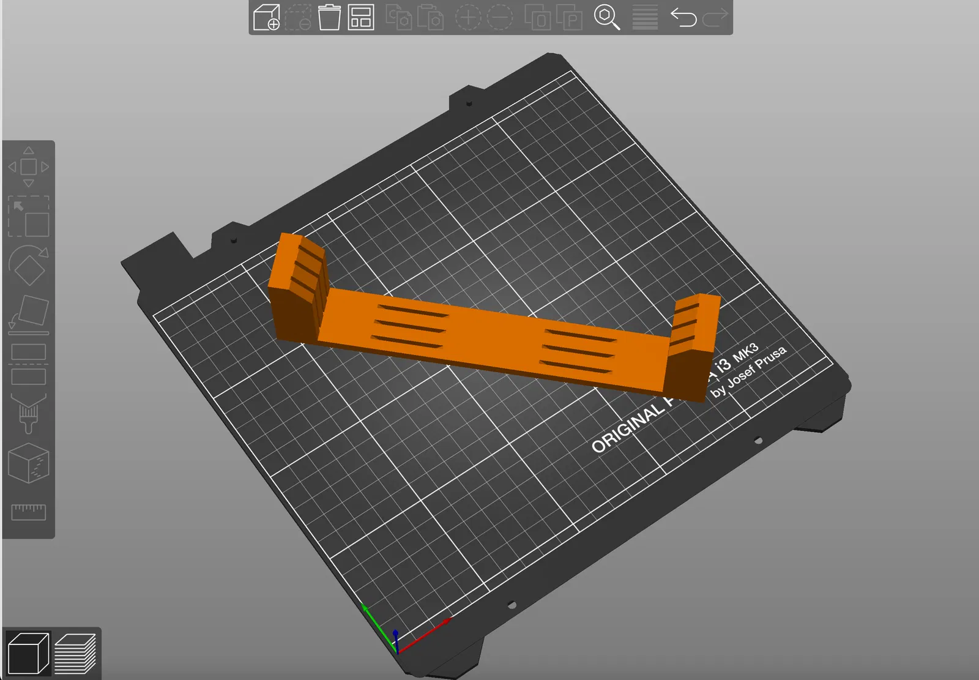Select the Place on face tool
This screenshot has height=680, width=979.
click(28, 315)
